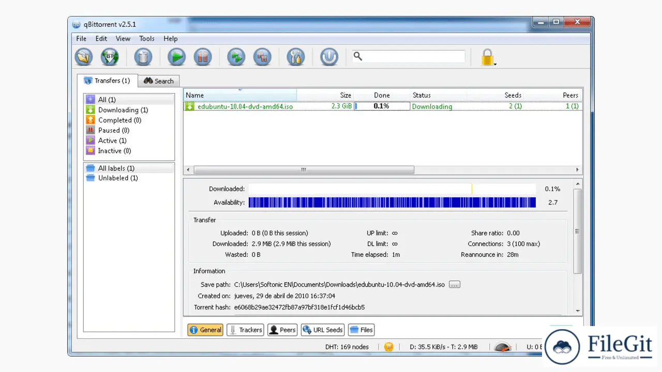Click DHT: 169 nodes status text
This screenshot has height=372, width=662.
coord(347,347)
